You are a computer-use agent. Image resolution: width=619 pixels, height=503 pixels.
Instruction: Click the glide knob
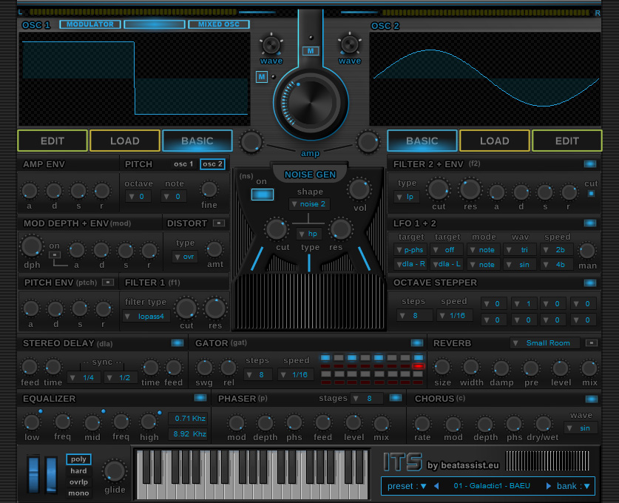click(x=115, y=471)
